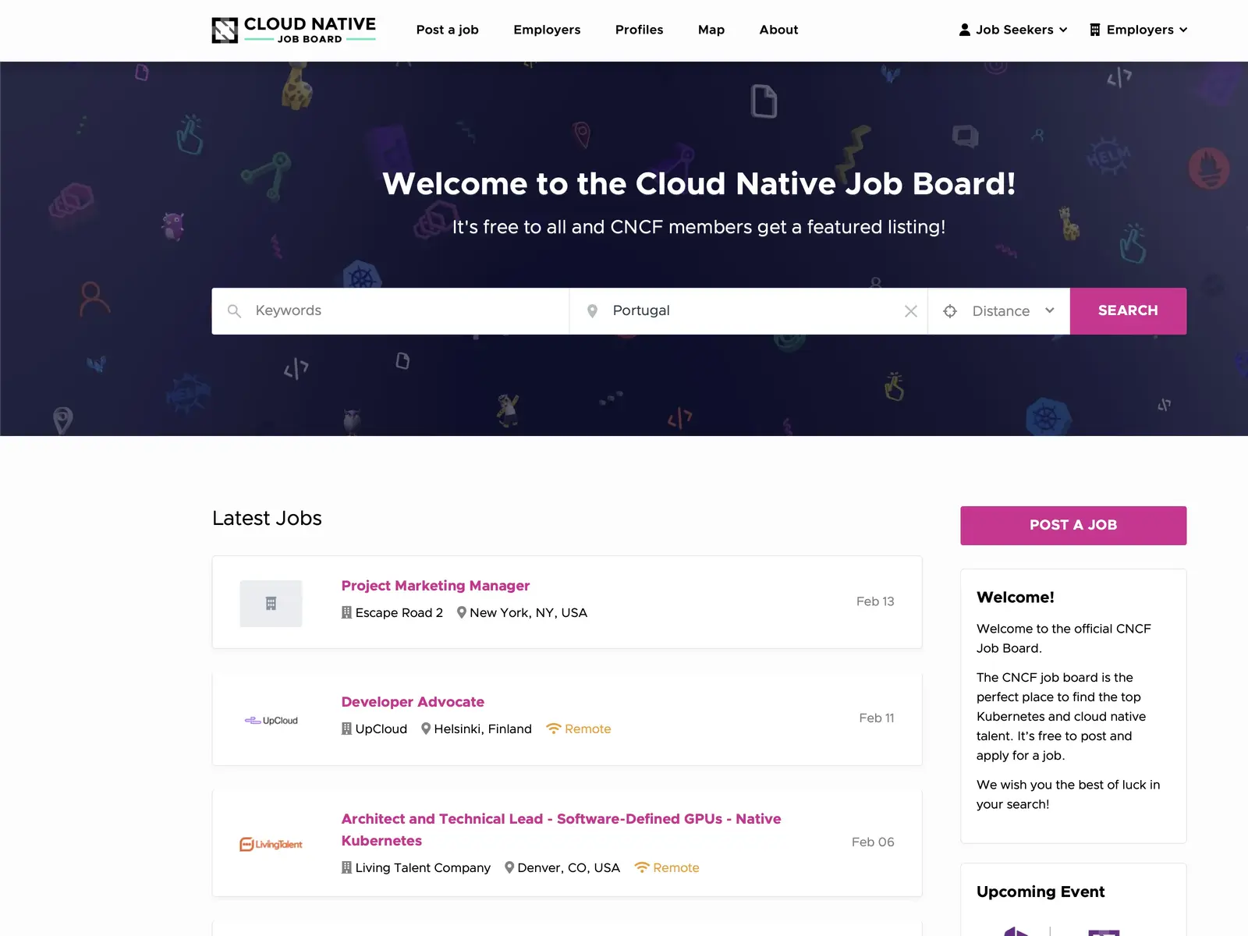Screen dimensions: 1248x936
Task: Clear the Portugal location with X icon
Action: click(x=910, y=311)
